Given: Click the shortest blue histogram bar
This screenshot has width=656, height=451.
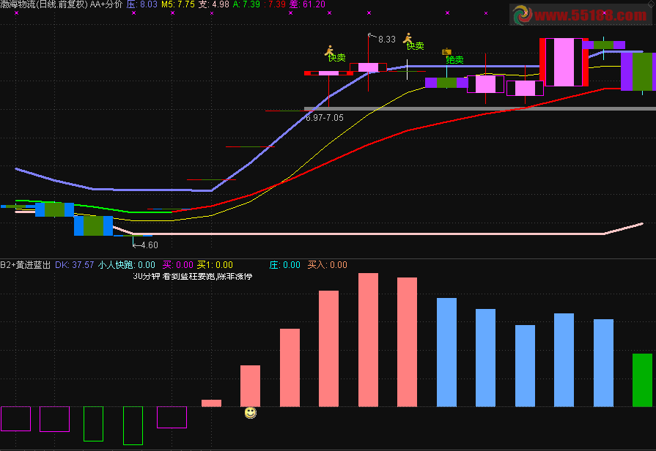Looking at the screenshot, I should point(525,366).
